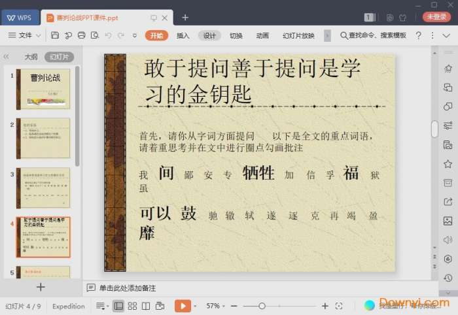This screenshot has height=315, width=458.
Task: Click the window count badge icon in title bar
Action: point(370,18)
